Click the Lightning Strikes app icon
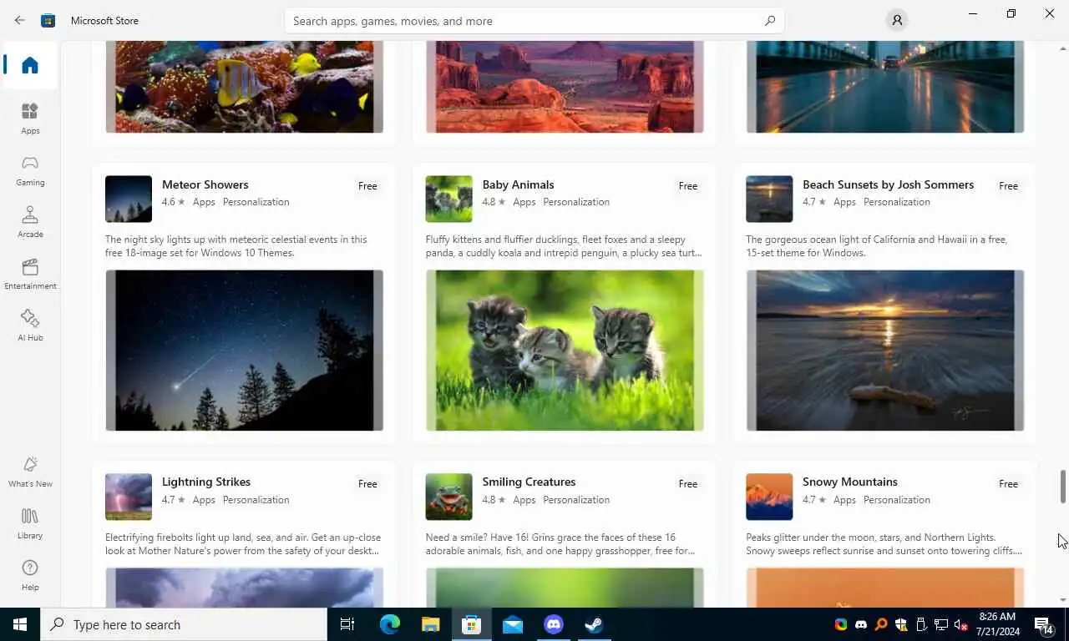Image resolution: width=1069 pixels, height=641 pixels. pos(129,497)
